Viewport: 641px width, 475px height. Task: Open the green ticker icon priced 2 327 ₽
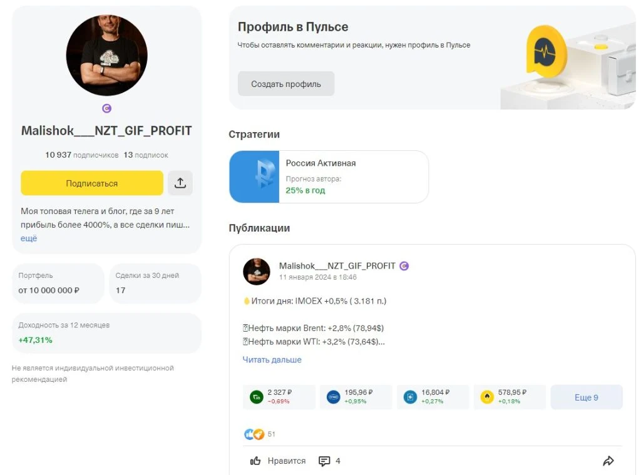pos(256,397)
